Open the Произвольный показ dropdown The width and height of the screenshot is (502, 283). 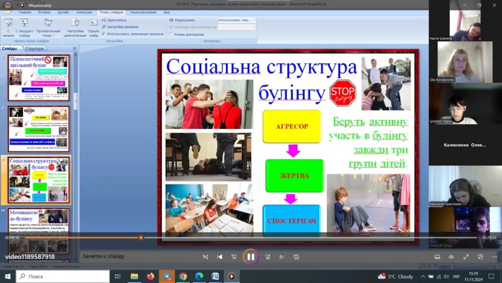pyautogui.click(x=48, y=28)
